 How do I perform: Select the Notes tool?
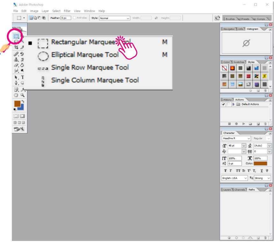click(16, 90)
